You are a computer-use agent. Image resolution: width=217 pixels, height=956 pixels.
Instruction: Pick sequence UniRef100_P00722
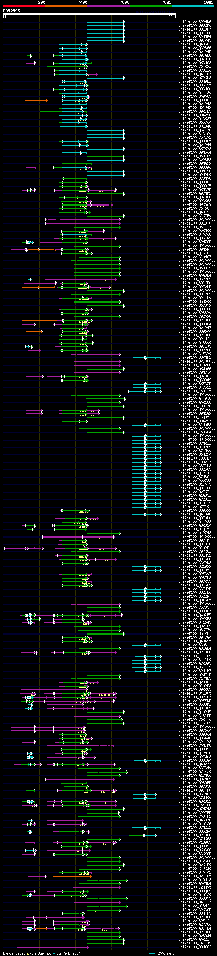click(x=195, y=481)
